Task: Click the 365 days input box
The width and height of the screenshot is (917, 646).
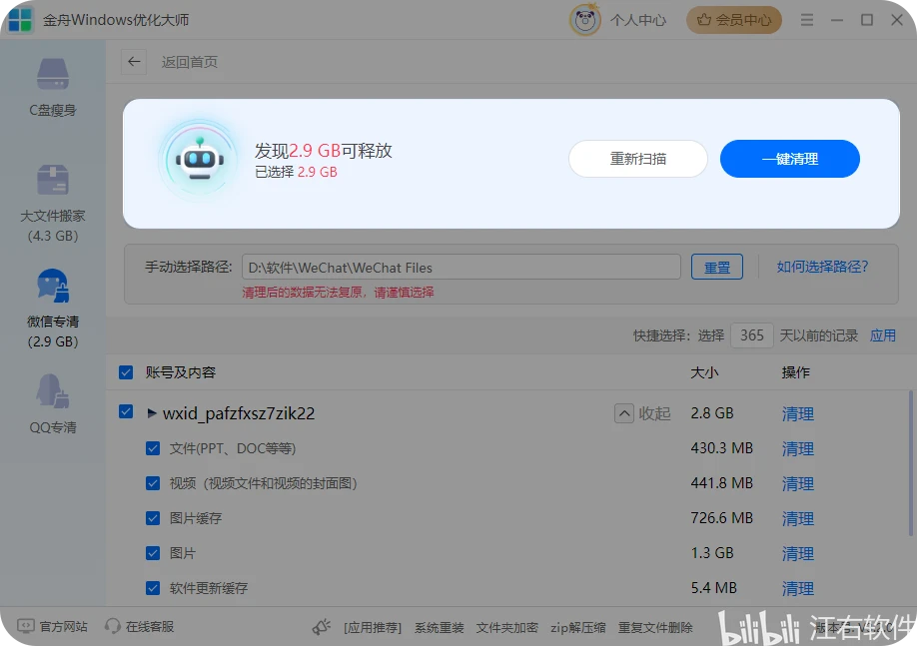Action: 751,335
